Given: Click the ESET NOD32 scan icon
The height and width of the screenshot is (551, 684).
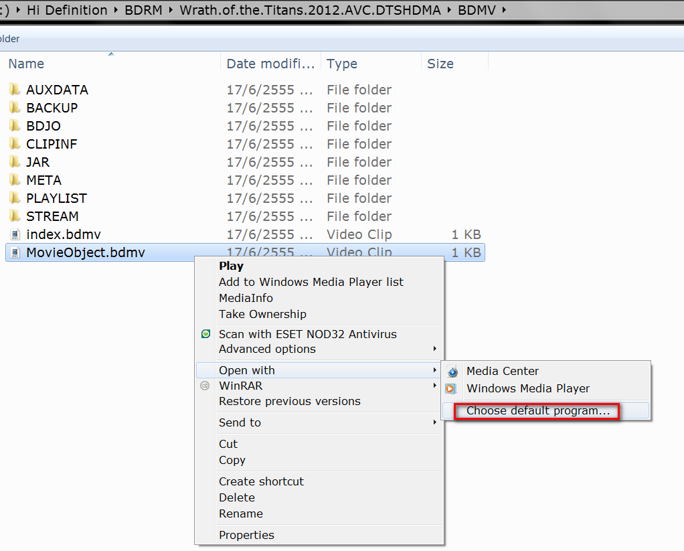Looking at the screenshot, I should (206, 334).
